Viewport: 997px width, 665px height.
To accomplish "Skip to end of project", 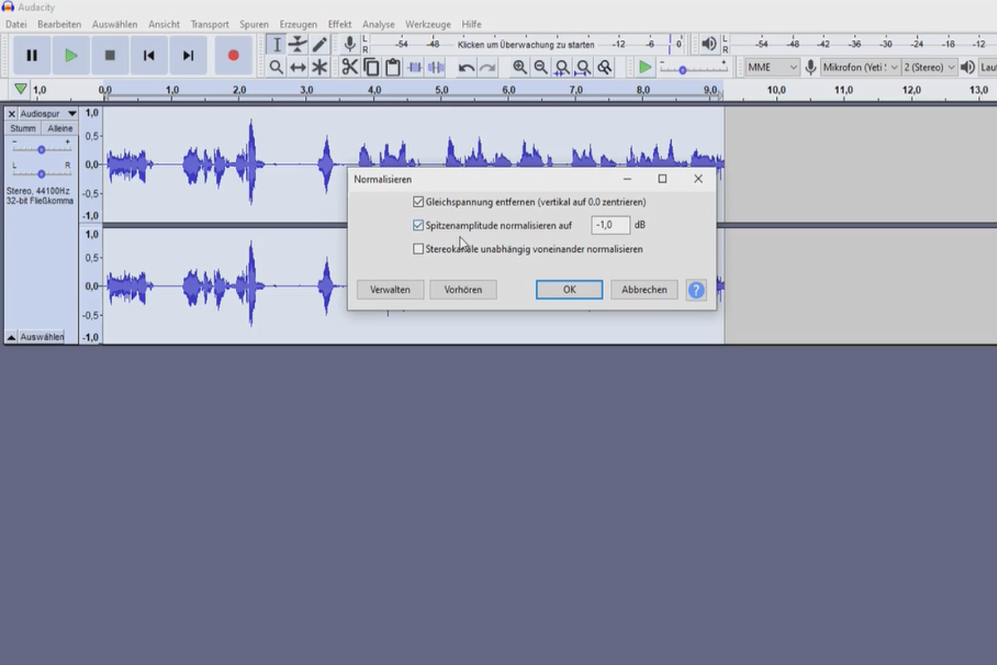I will click(x=189, y=56).
